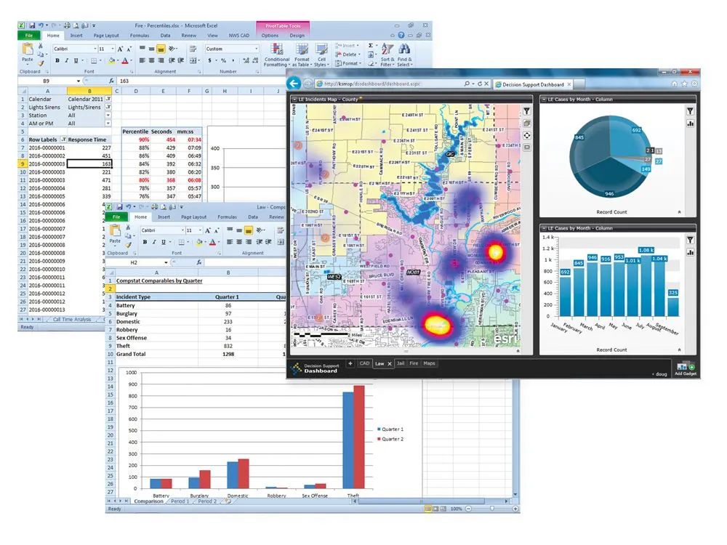727x545 pixels.
Task: Switch chart type on the LE Cases column panel
Action: [689, 252]
